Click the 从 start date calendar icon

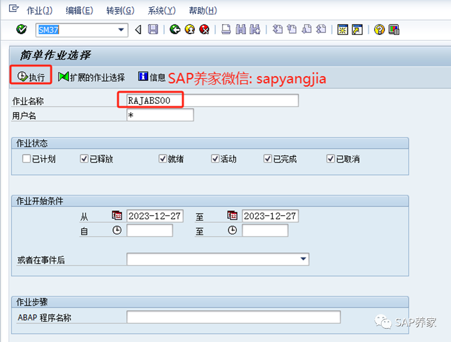coord(117,216)
